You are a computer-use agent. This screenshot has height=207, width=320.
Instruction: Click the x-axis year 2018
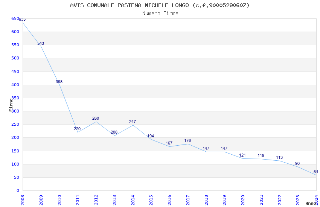coord(206,200)
